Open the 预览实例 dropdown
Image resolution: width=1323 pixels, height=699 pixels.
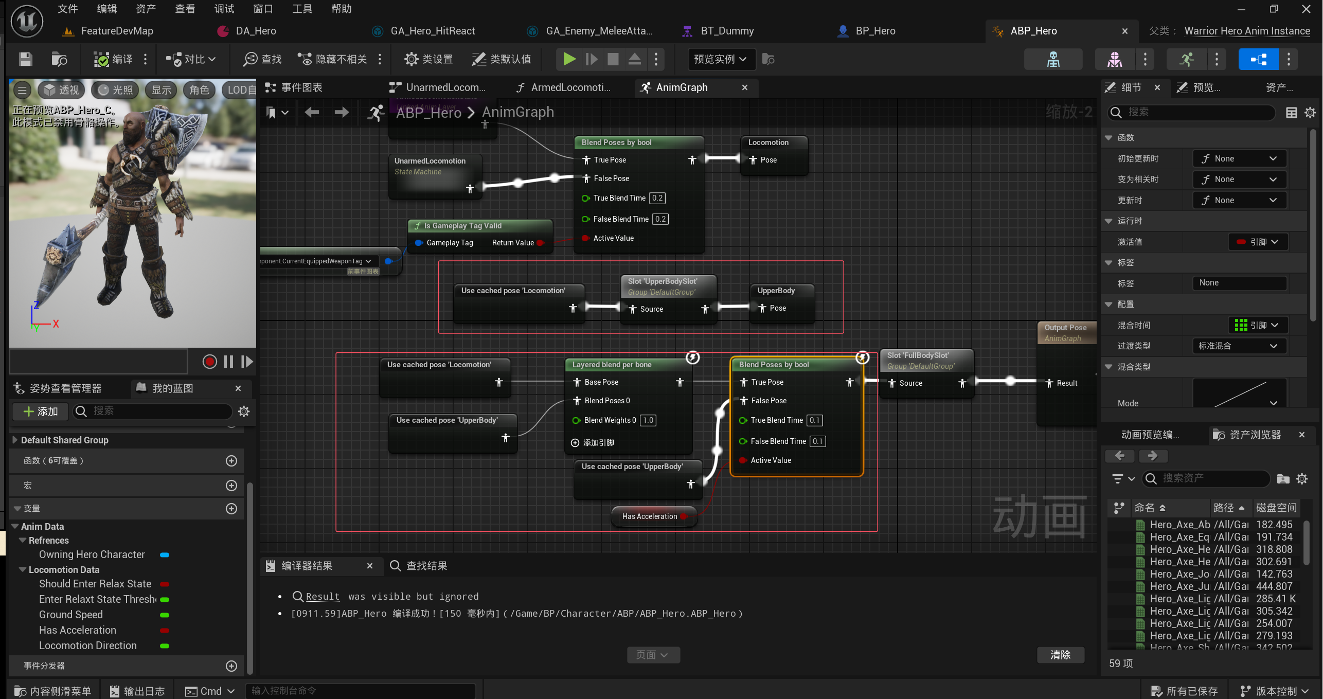721,59
